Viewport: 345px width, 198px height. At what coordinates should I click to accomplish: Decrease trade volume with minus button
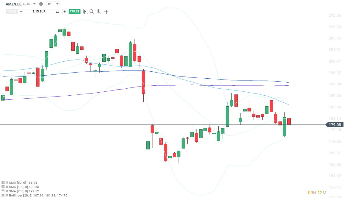tap(21, 12)
